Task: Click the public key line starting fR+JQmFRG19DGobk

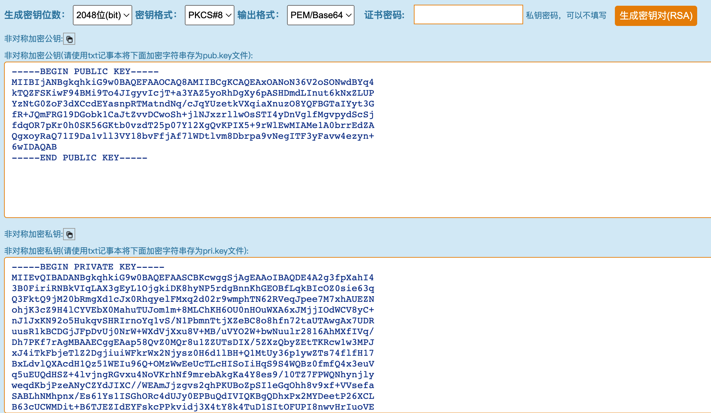Action: pyautogui.click(x=193, y=115)
